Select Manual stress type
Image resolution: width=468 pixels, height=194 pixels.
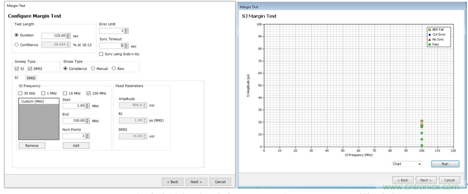click(x=93, y=69)
